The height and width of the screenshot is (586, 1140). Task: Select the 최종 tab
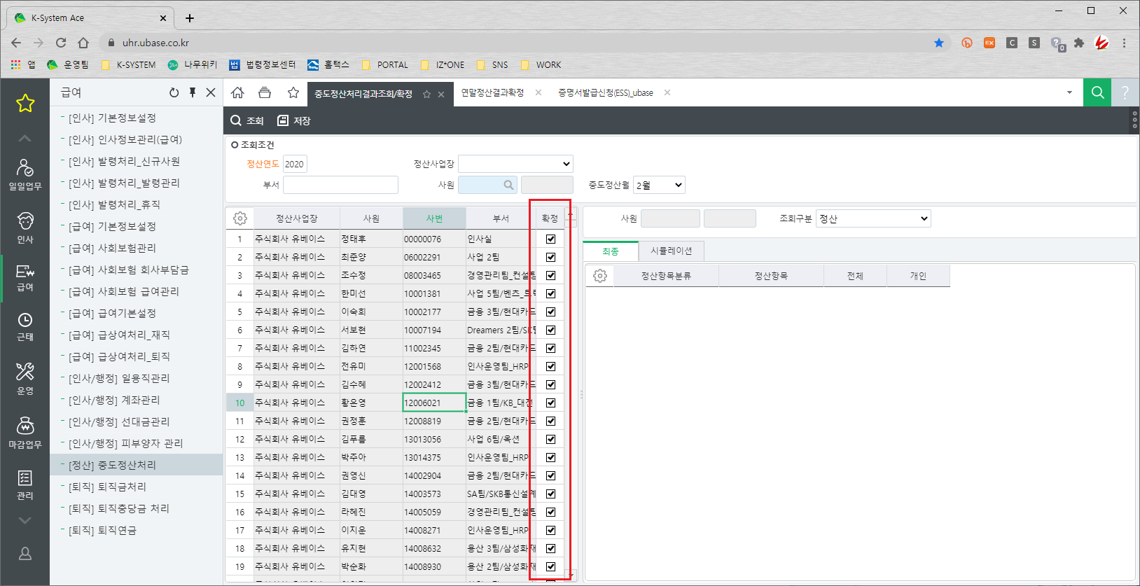(611, 251)
